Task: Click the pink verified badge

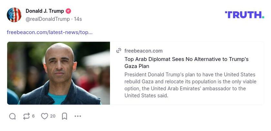Action: click(x=68, y=11)
